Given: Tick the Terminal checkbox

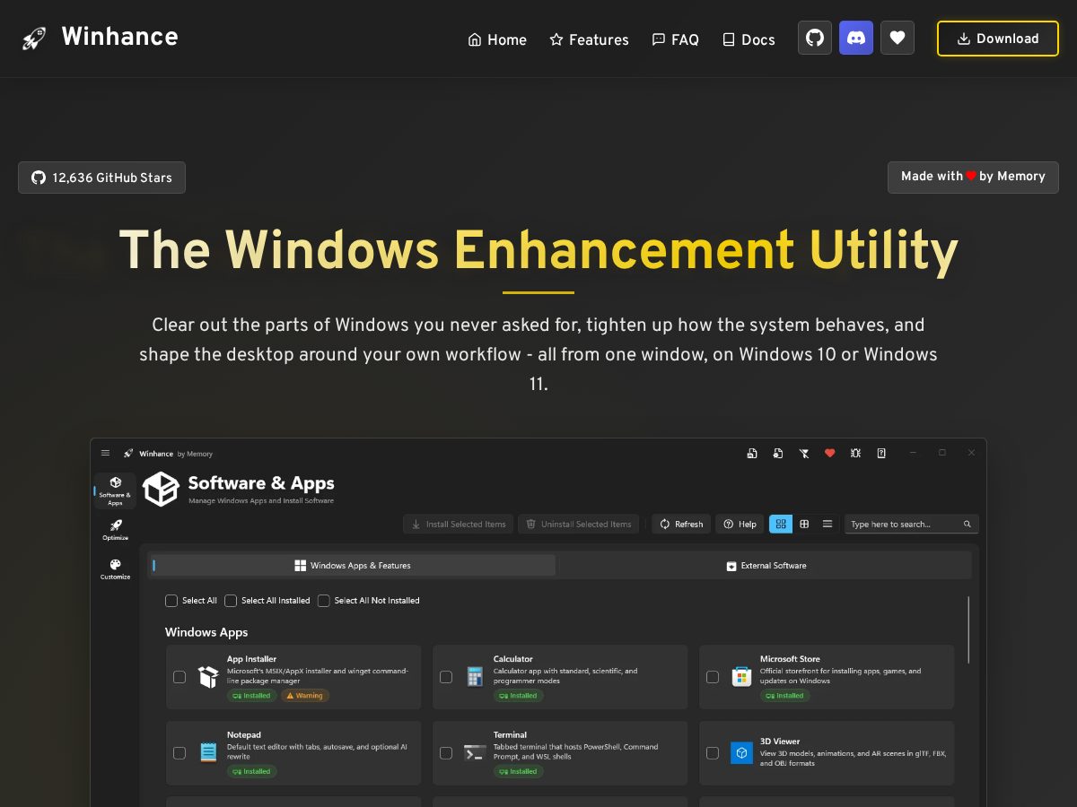Looking at the screenshot, I should click(x=446, y=753).
